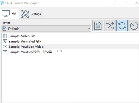Click the film strip icon beside Video File

[x=5, y=36]
